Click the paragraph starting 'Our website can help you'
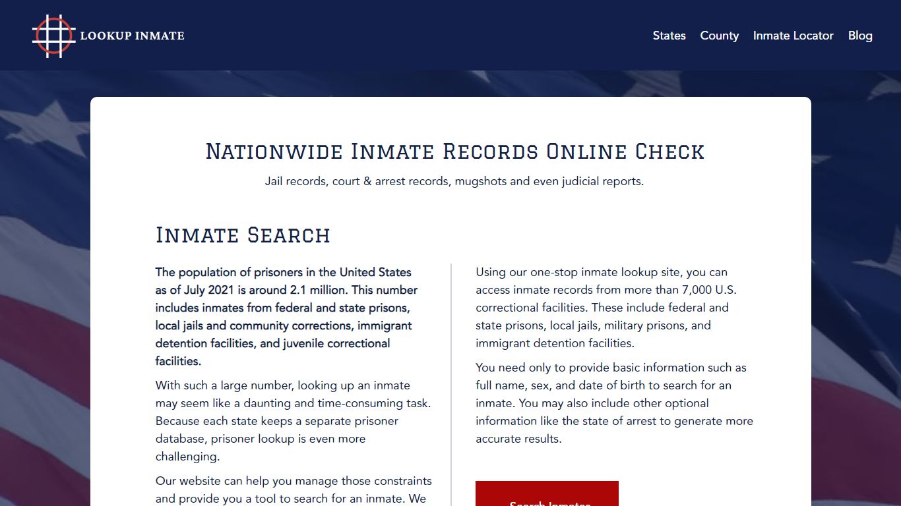901x506 pixels. (294, 490)
